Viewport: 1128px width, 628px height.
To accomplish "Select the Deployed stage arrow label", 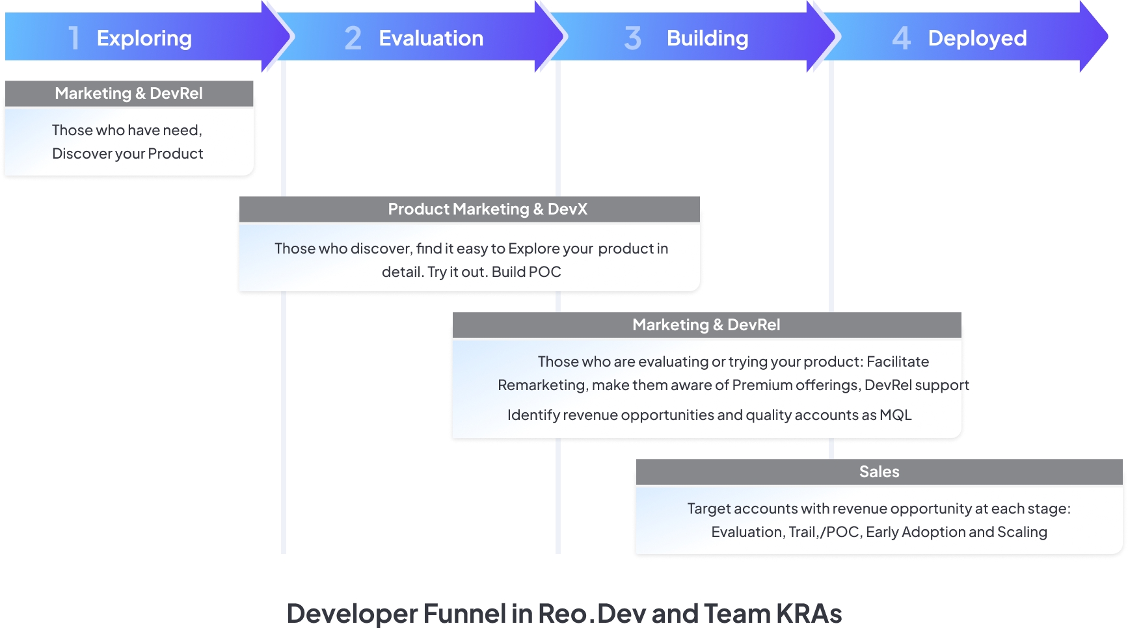I will tap(977, 38).
